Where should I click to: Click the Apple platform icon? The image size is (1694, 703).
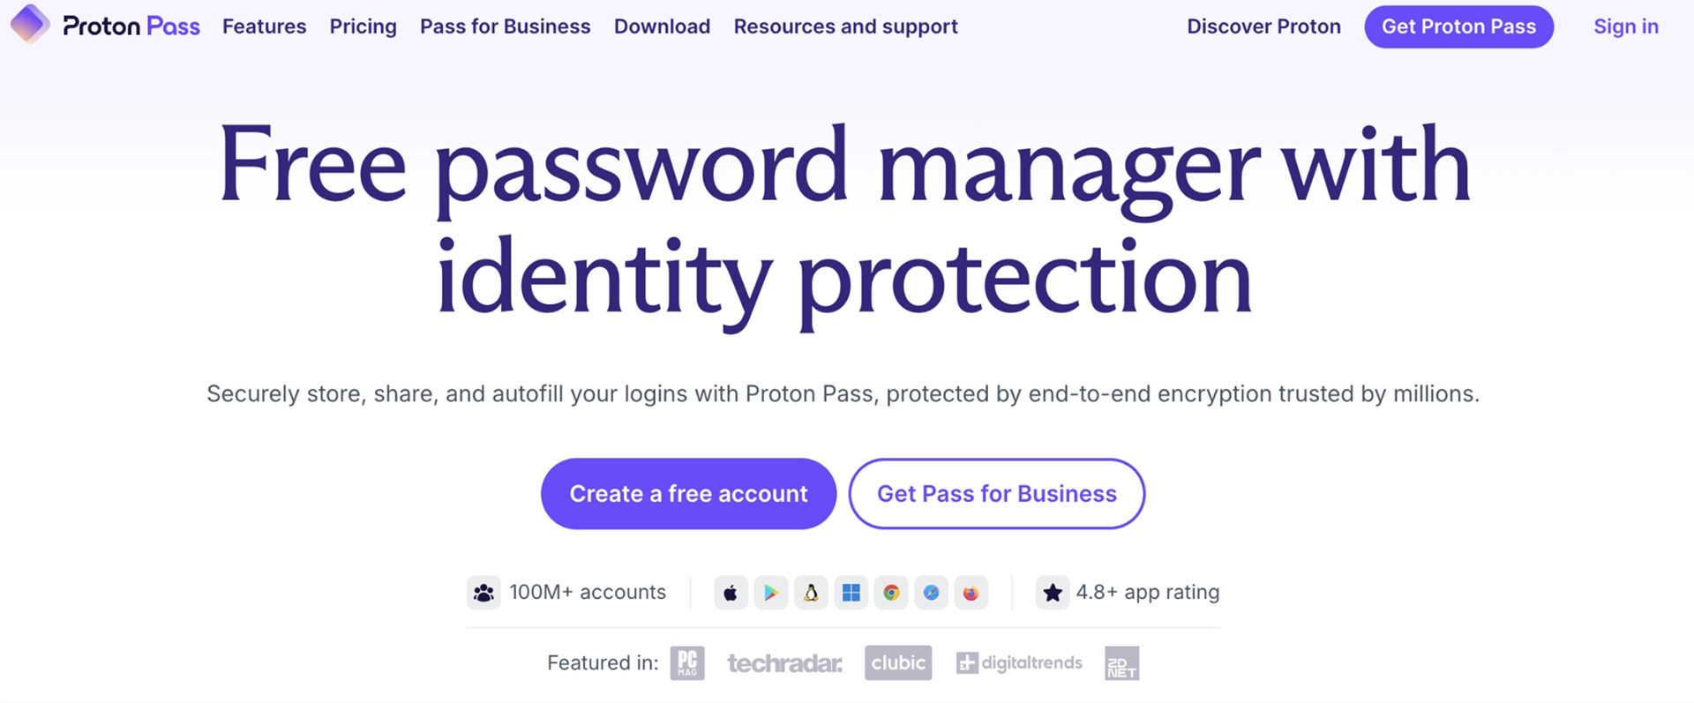pos(731,592)
